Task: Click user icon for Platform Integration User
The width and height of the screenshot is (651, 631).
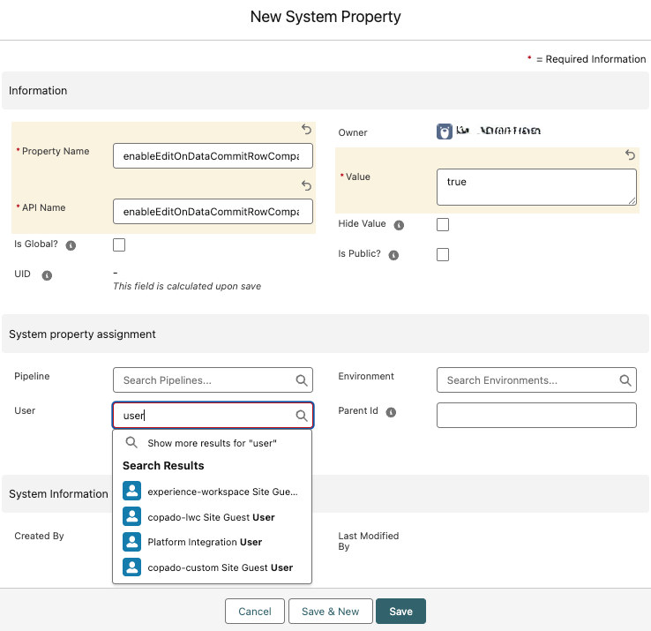Action: point(132,542)
